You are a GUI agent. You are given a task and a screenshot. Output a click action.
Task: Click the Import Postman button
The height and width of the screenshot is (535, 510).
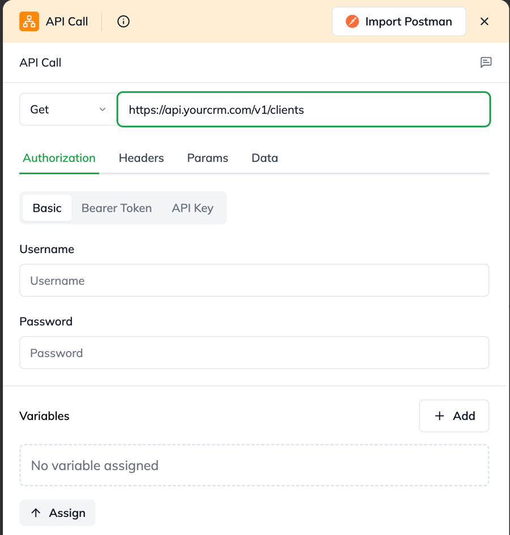tap(399, 22)
